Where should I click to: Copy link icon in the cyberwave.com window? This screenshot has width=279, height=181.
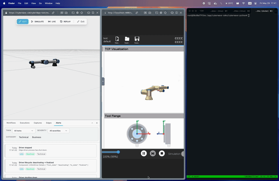[53, 13]
